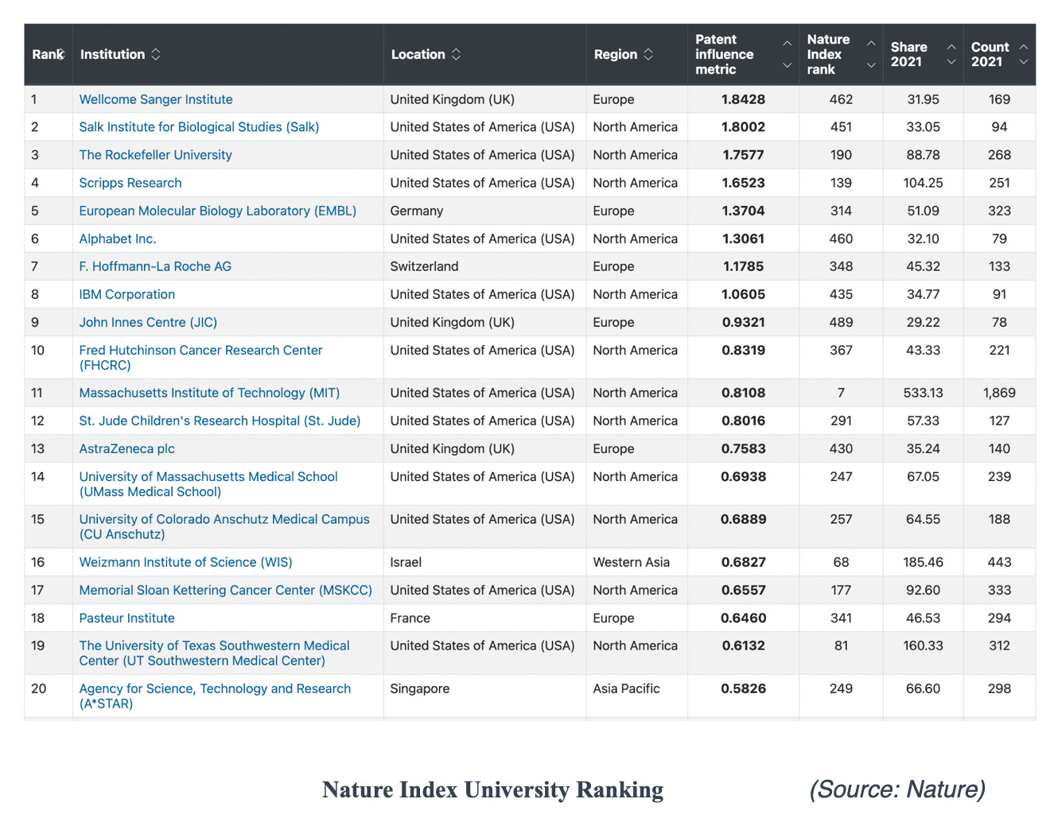Select Count 2021 value 1,869
The image size is (1058, 830).
click(x=999, y=393)
